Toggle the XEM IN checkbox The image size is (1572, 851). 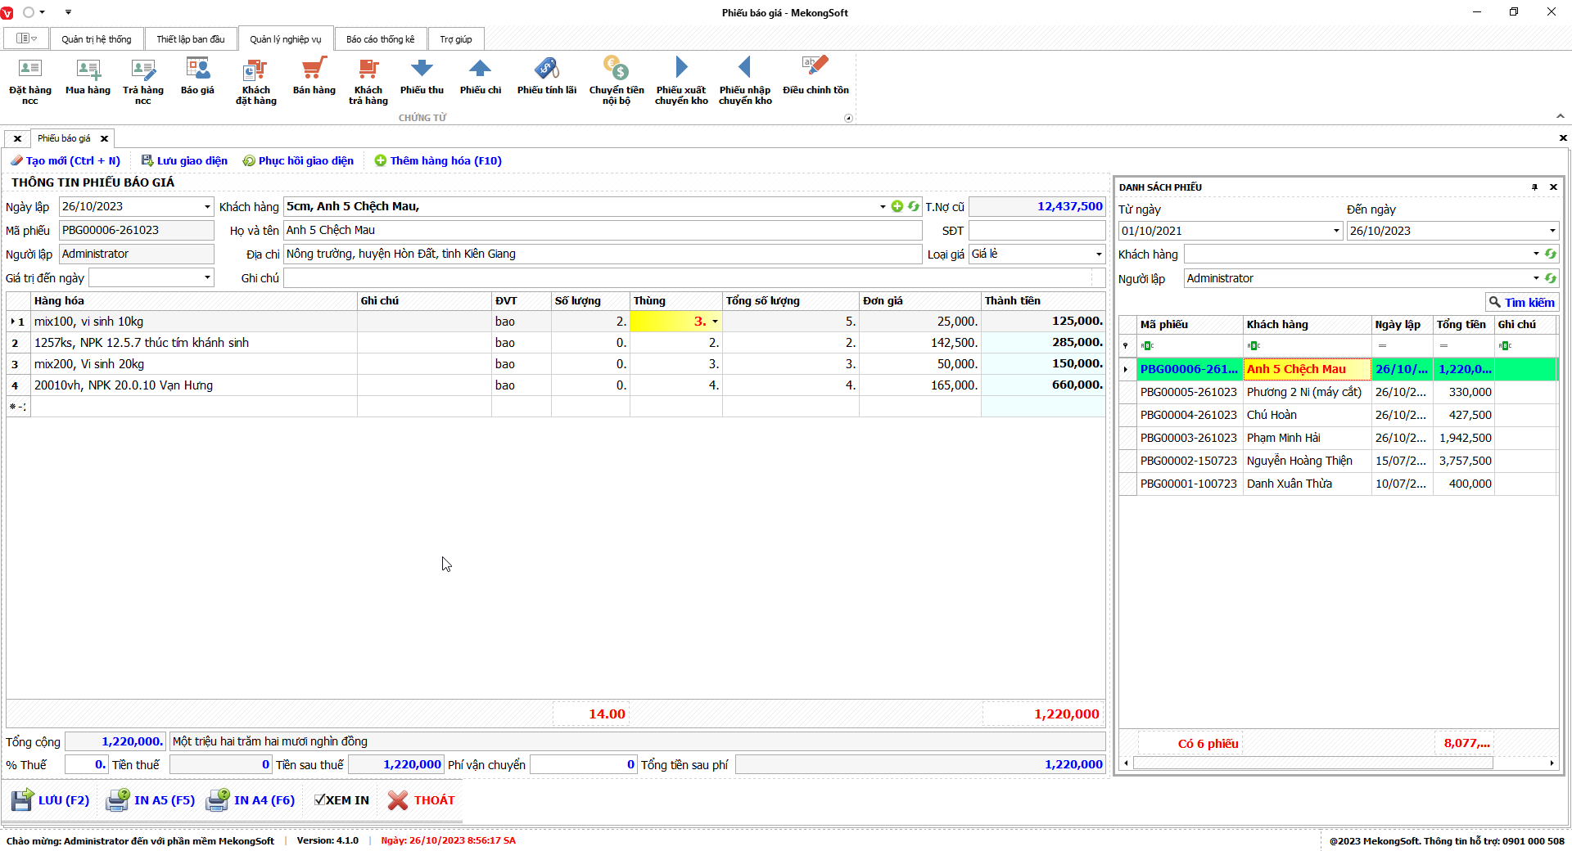(x=320, y=800)
